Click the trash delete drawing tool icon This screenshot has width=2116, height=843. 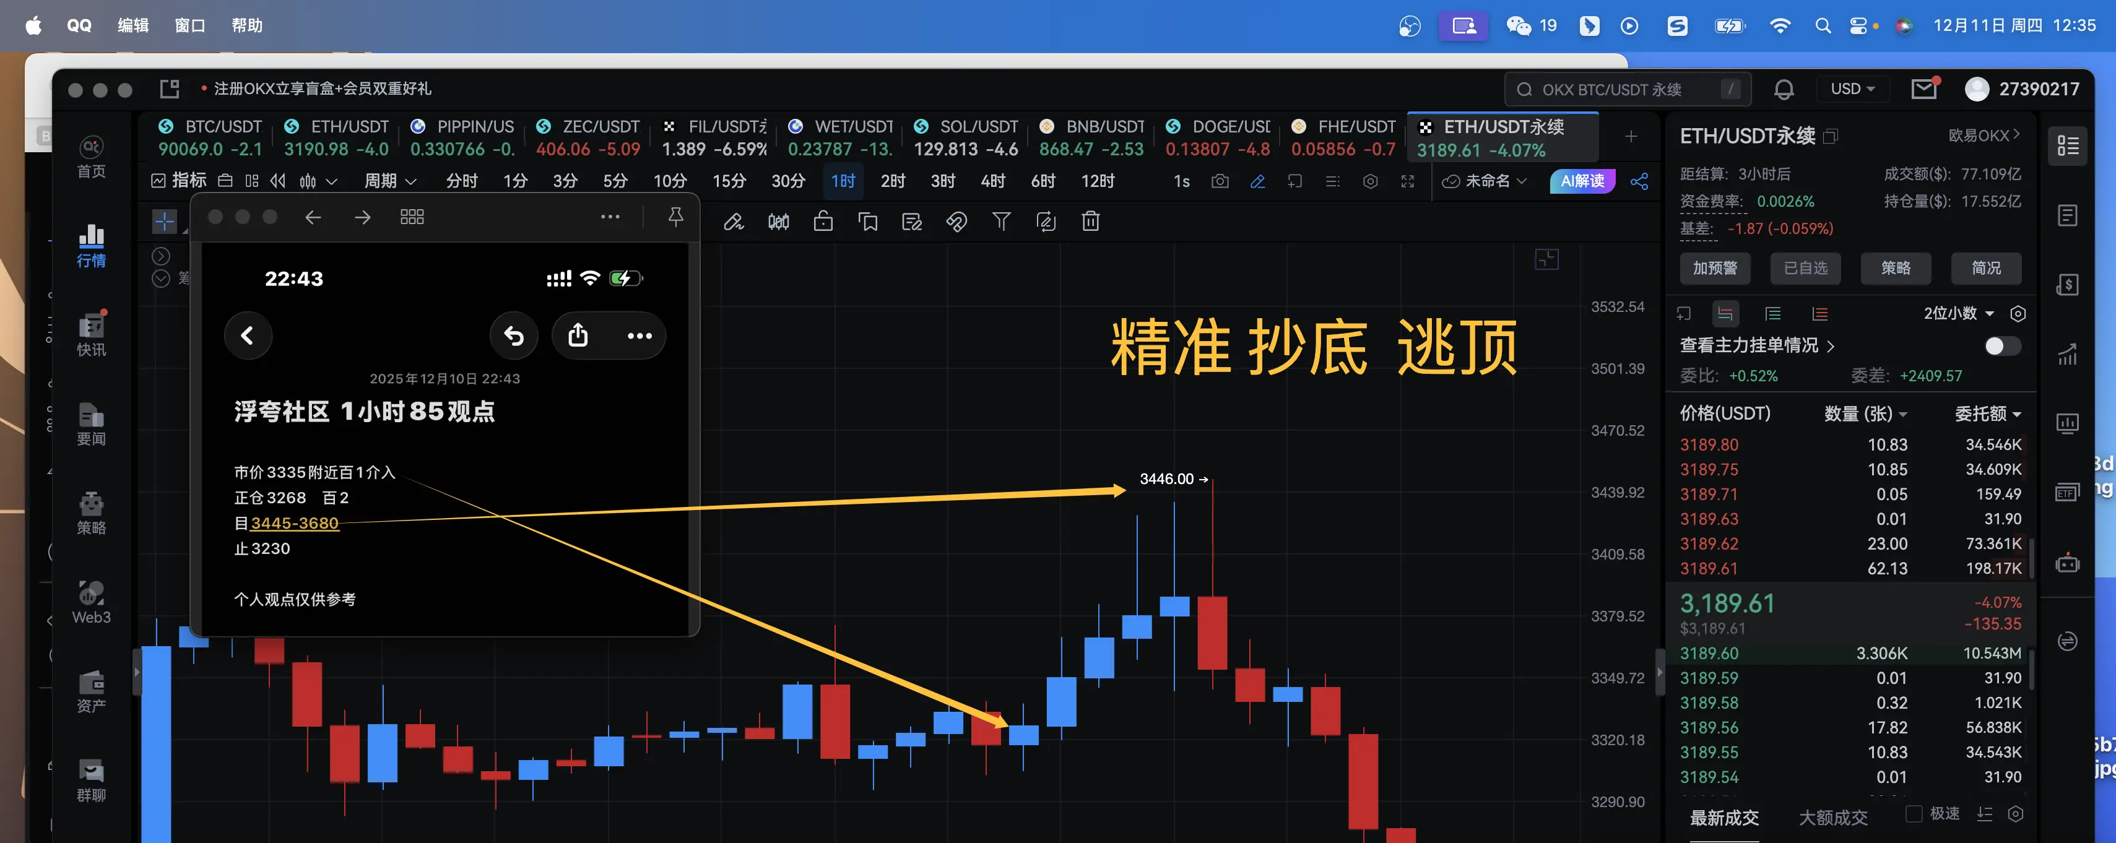coord(1090,221)
